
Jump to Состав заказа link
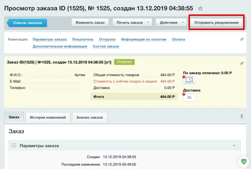[106, 46]
